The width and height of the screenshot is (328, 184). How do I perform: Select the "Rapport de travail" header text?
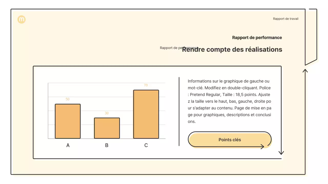tap(285, 19)
